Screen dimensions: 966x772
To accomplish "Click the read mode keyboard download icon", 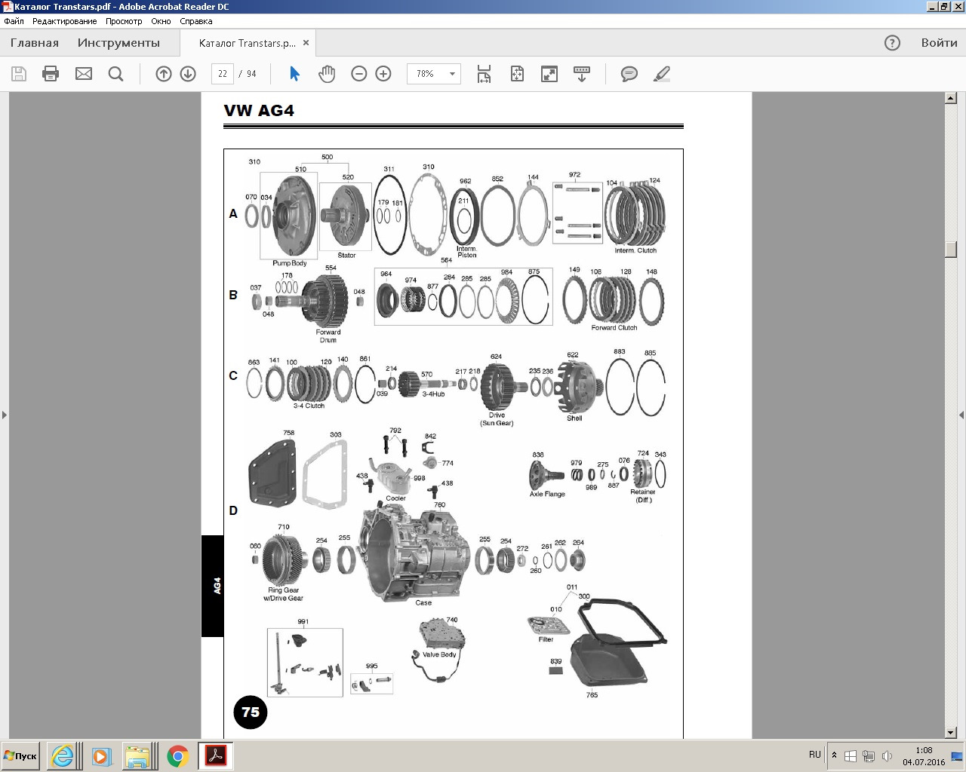I will (x=582, y=74).
